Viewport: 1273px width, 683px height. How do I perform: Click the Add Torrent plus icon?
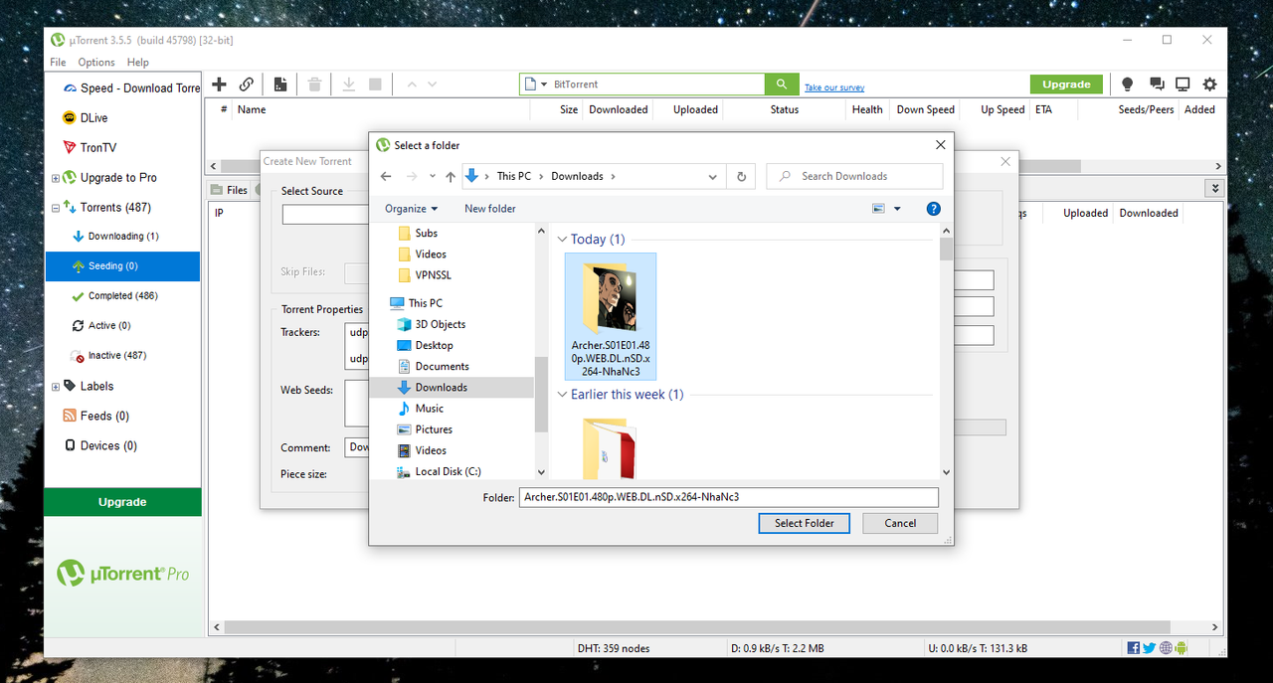tap(220, 85)
